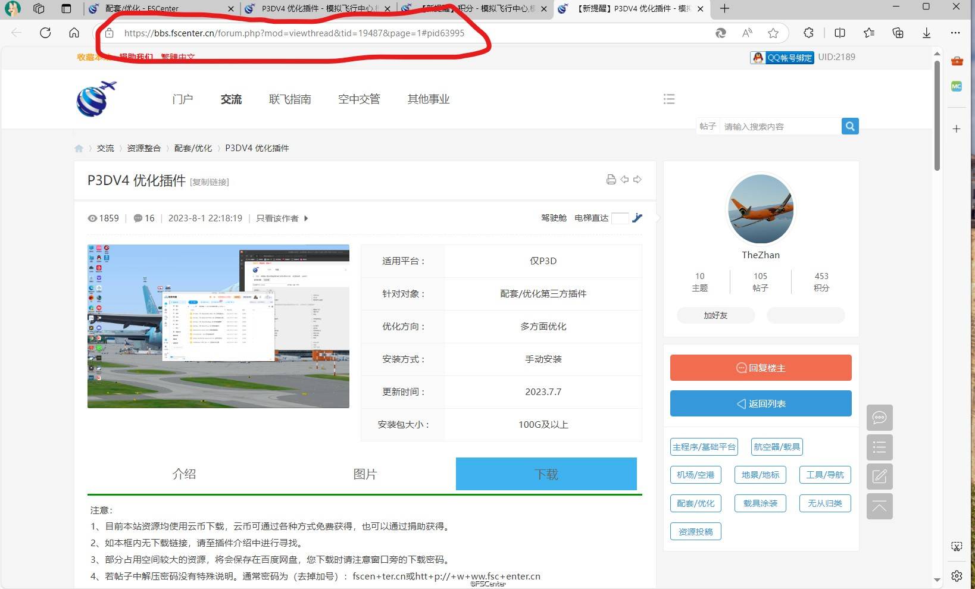Click QQ帐号绑定 button
This screenshot has width=975, height=589.
(x=782, y=58)
